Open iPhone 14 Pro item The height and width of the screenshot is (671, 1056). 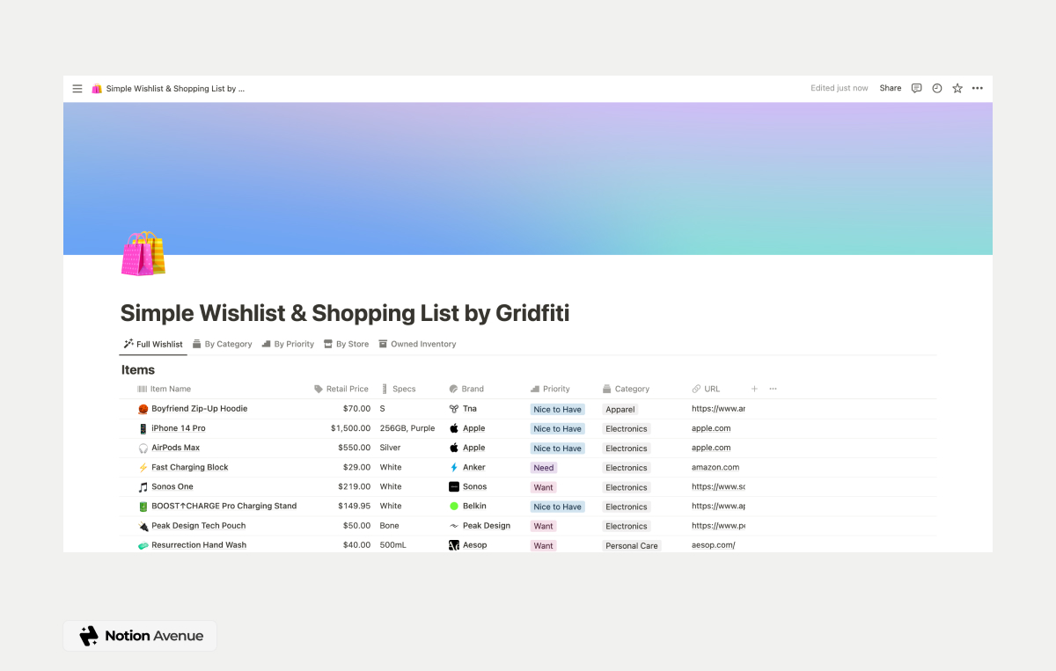click(x=179, y=428)
